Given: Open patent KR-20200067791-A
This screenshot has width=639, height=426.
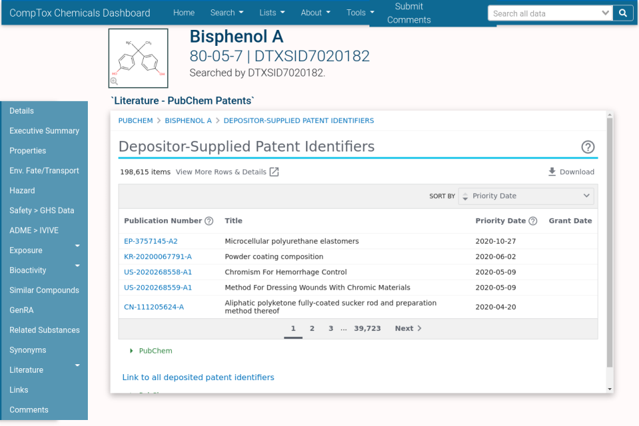Looking at the screenshot, I should pos(158,257).
